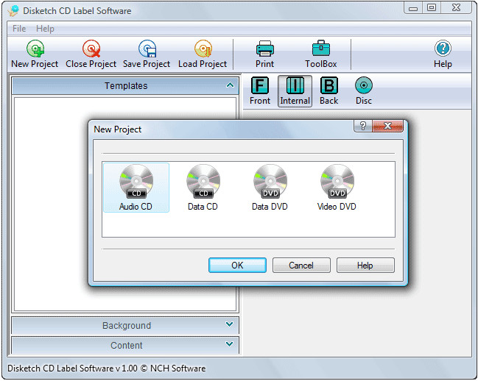478x381 pixels.
Task: Choose the Data CD project type
Action: tap(203, 188)
